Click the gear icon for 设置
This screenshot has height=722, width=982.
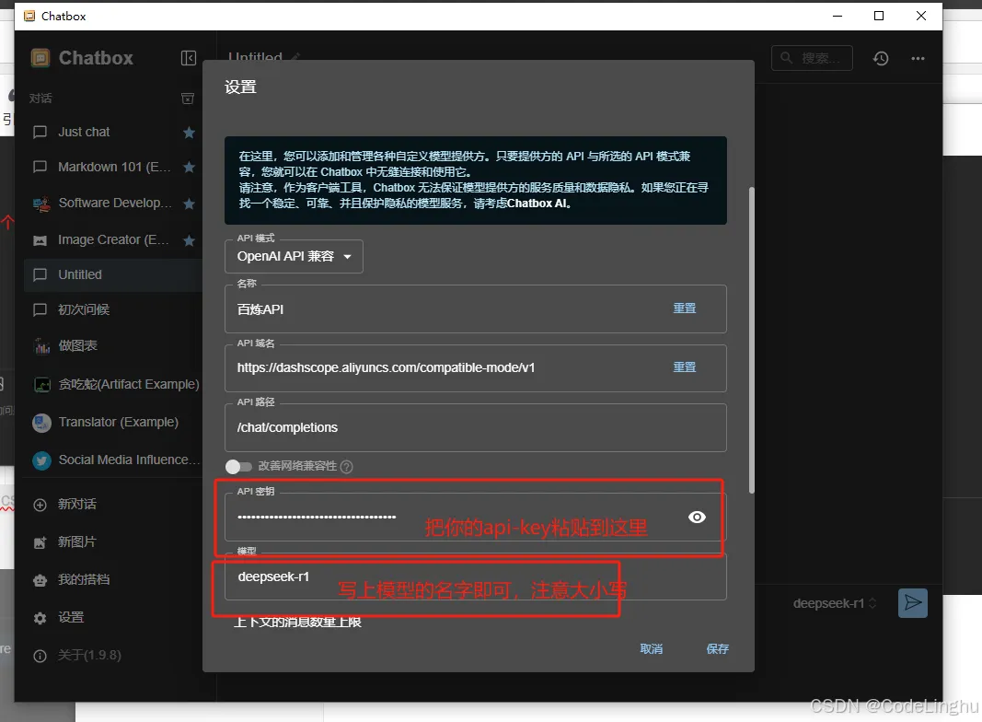(x=40, y=618)
